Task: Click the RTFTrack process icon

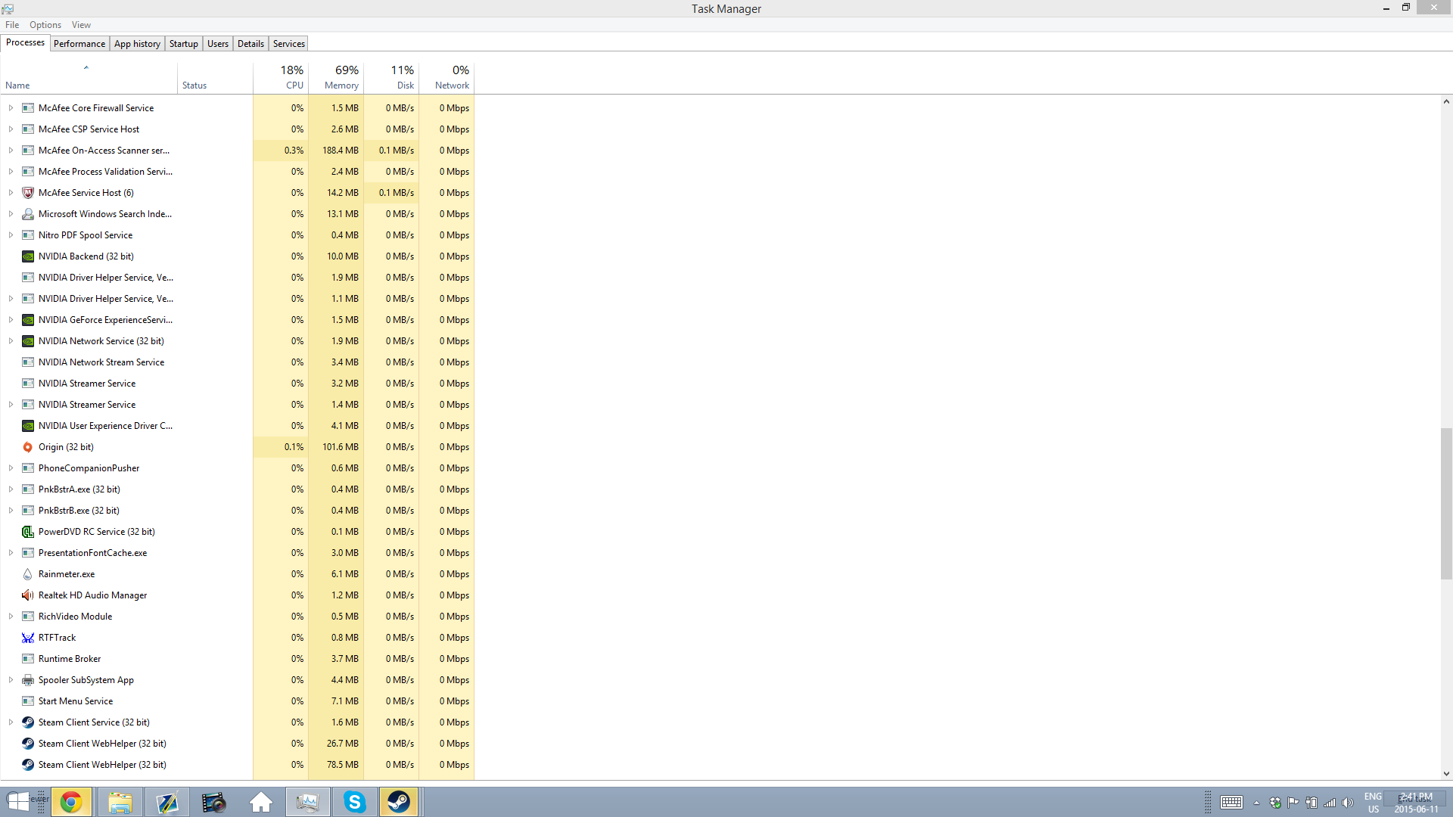Action: pos(28,638)
